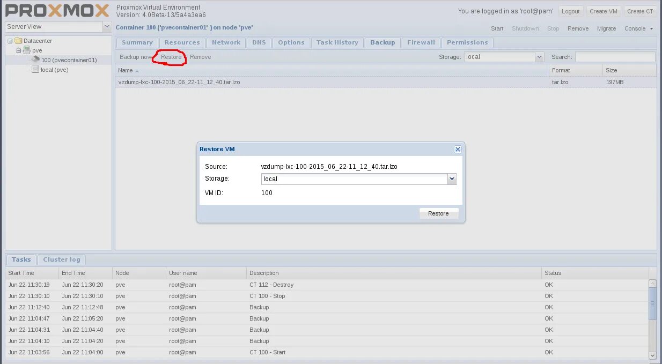Image resolution: width=662 pixels, height=364 pixels.
Task: Click Backup now in Backup toolbar
Action: (x=136, y=57)
